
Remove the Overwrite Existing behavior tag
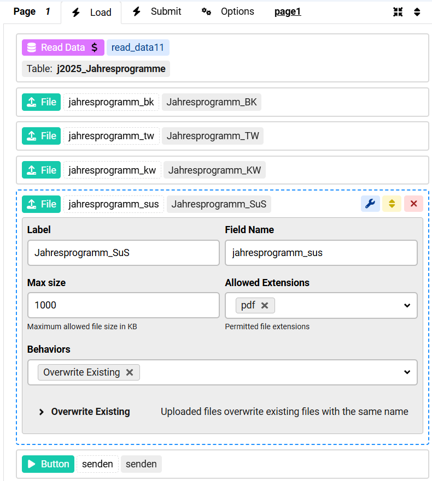[x=130, y=372]
